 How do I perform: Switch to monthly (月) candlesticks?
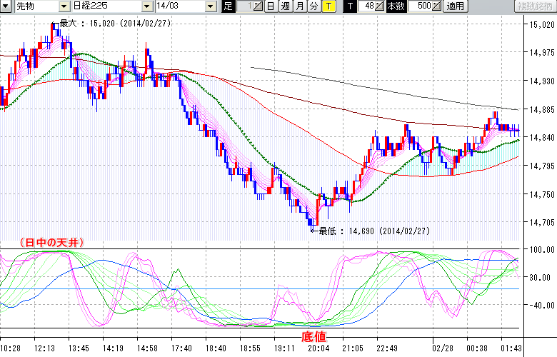pyautogui.click(x=299, y=6)
